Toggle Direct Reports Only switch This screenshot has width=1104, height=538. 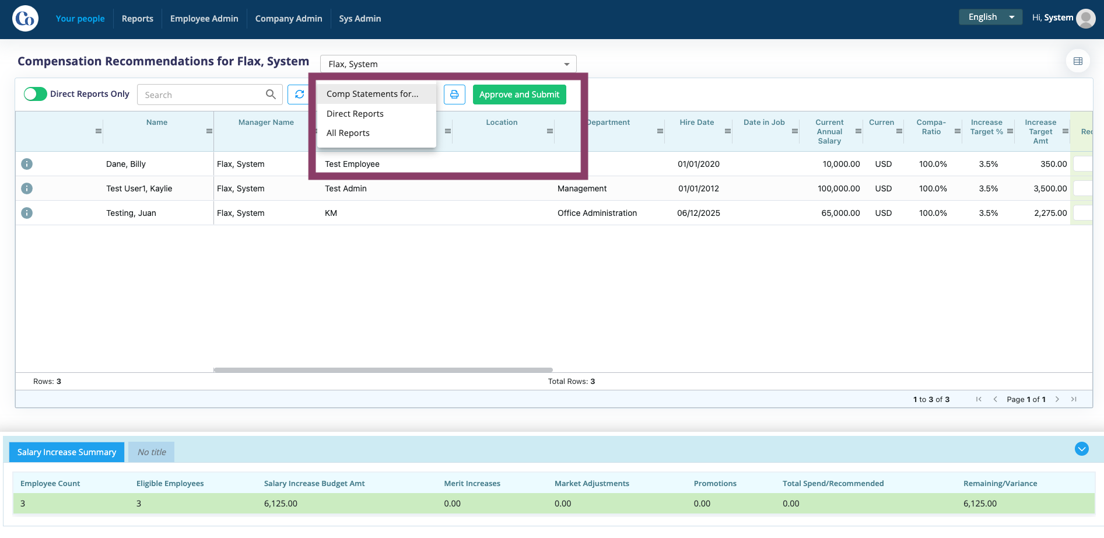(36, 94)
